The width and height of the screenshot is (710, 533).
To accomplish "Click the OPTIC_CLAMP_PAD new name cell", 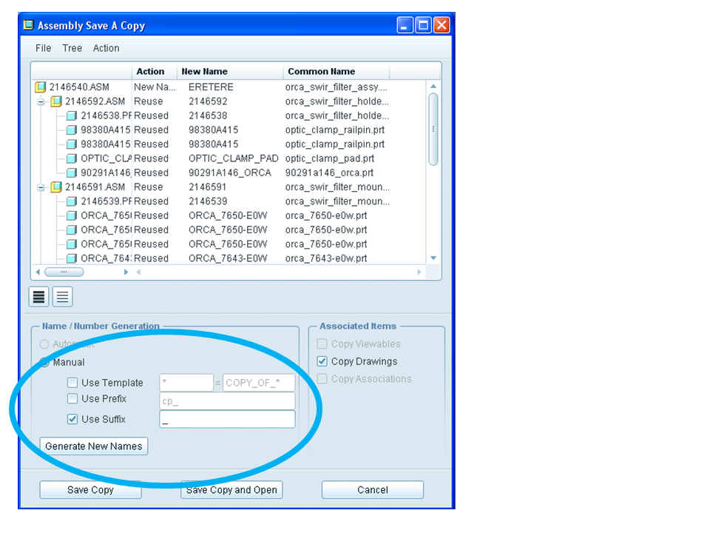I will 233,158.
